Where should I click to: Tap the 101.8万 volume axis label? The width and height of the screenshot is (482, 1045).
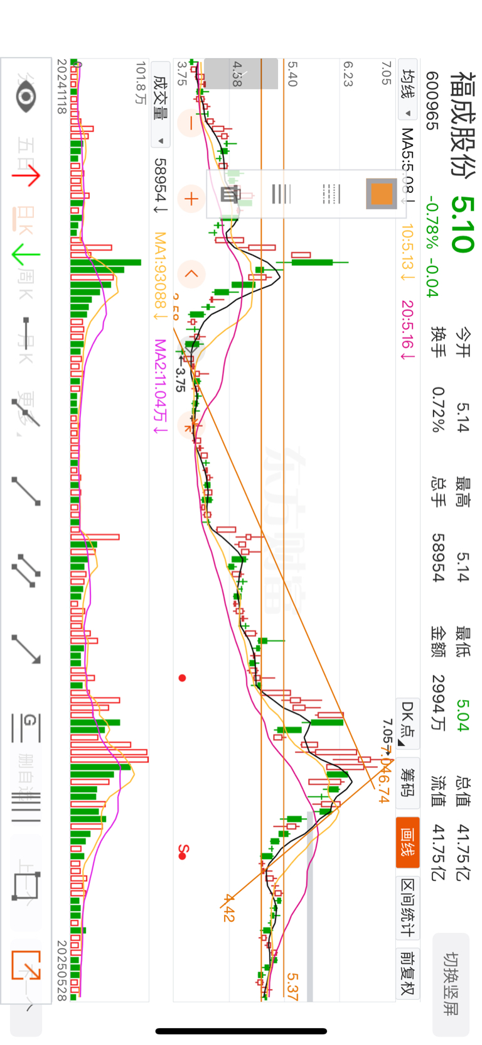pos(141,82)
